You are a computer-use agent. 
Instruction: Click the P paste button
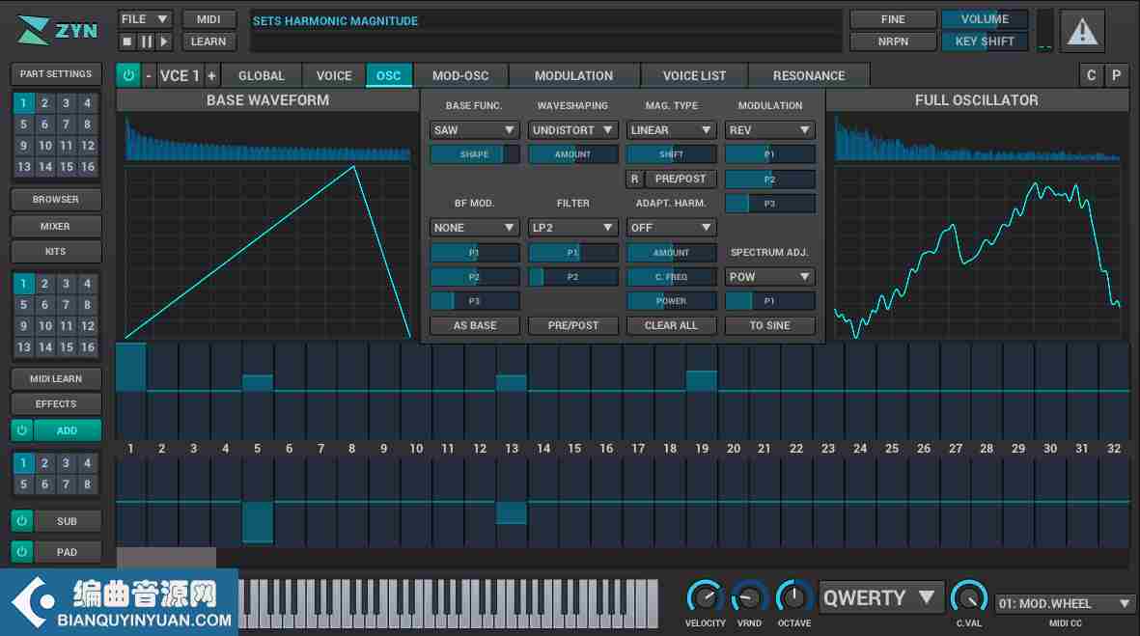click(1116, 75)
